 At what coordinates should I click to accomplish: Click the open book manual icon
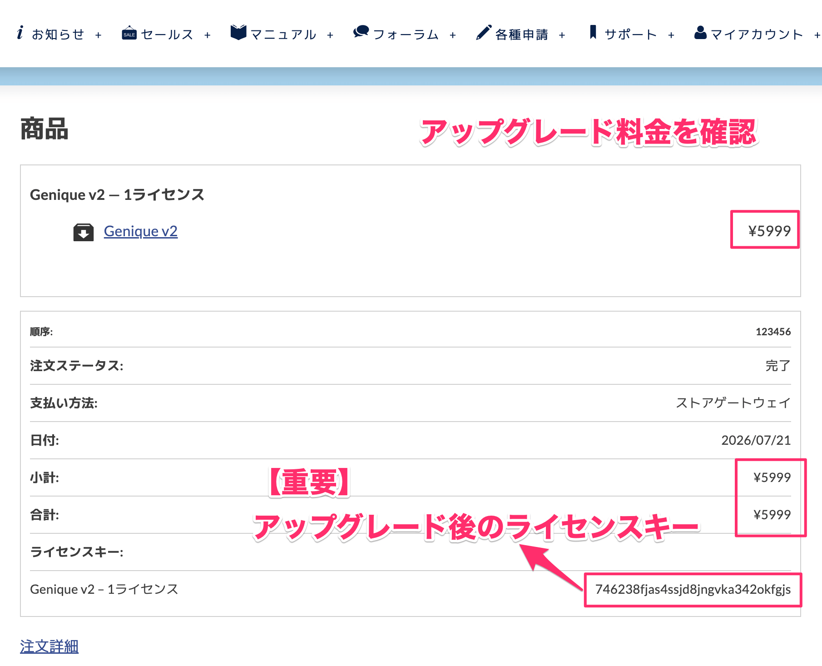click(238, 33)
